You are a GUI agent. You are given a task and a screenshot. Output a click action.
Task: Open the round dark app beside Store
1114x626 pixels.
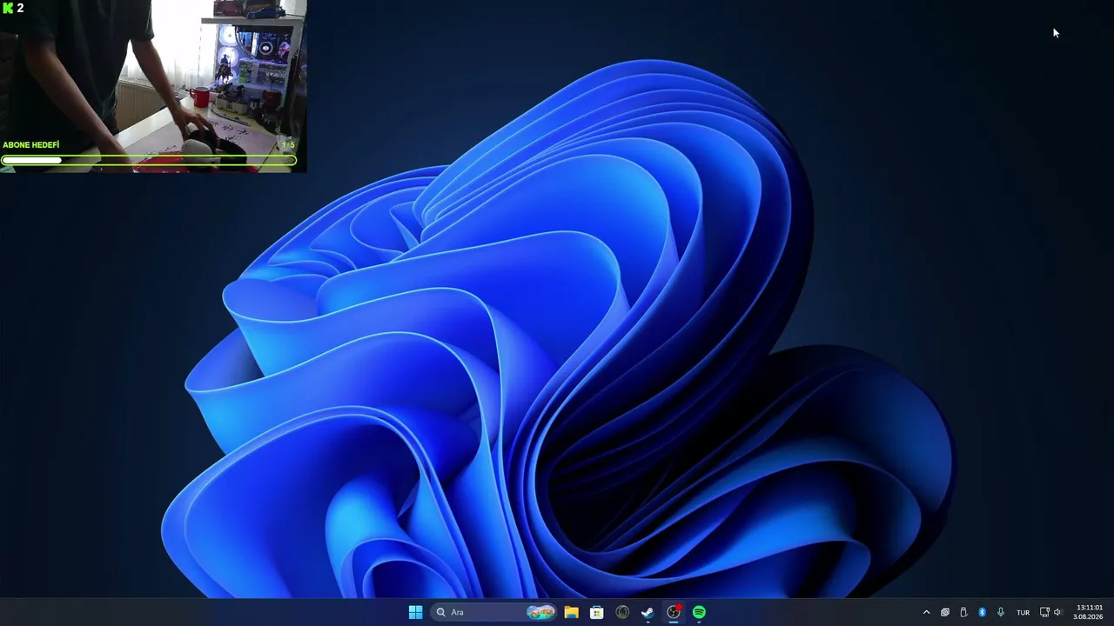coord(622,612)
